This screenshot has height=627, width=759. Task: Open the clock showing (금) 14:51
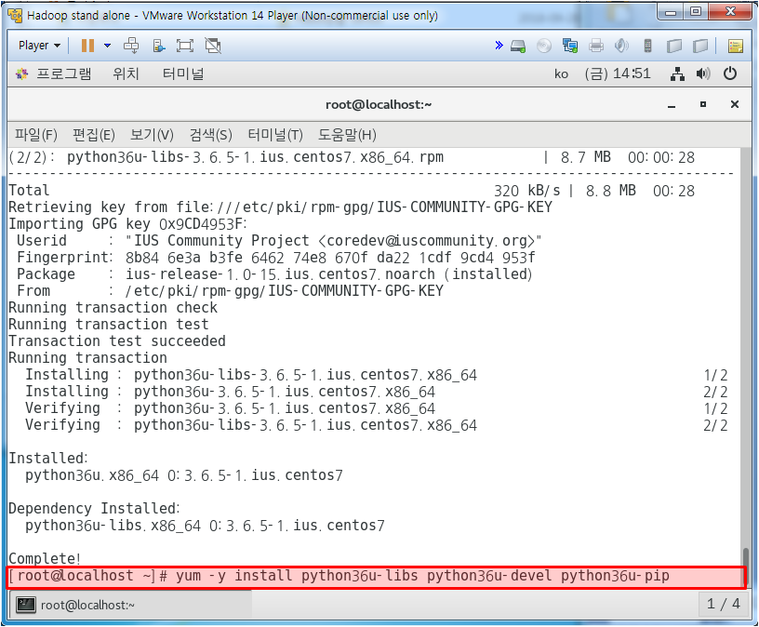[618, 73]
